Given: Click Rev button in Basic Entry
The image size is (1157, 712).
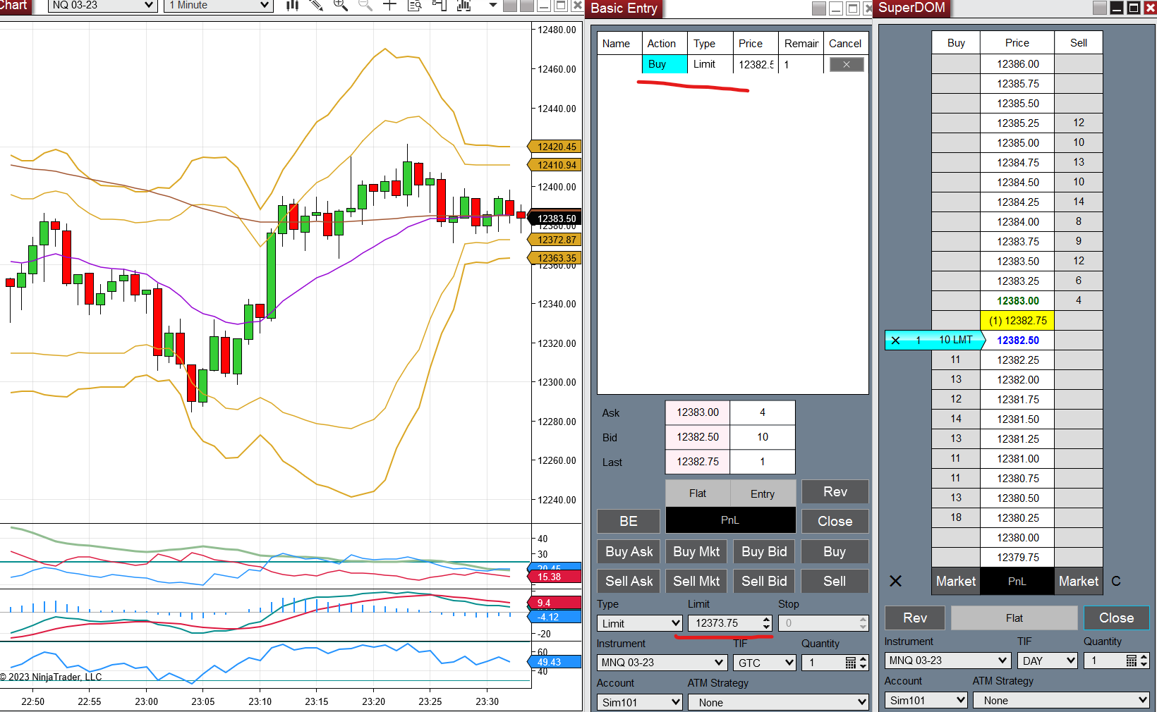Looking at the screenshot, I should point(835,492).
